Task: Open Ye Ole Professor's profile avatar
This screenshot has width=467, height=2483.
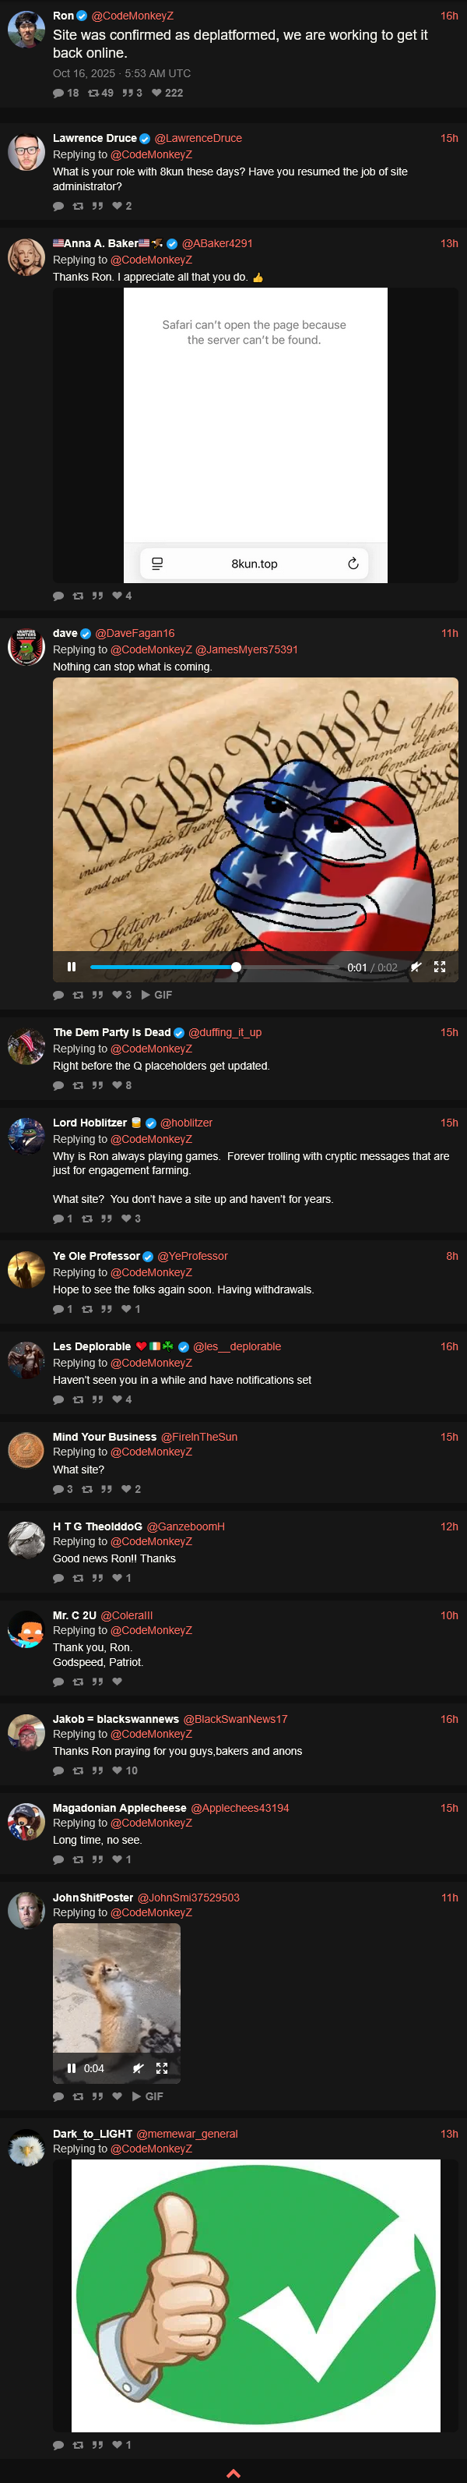Action: click(x=26, y=1269)
